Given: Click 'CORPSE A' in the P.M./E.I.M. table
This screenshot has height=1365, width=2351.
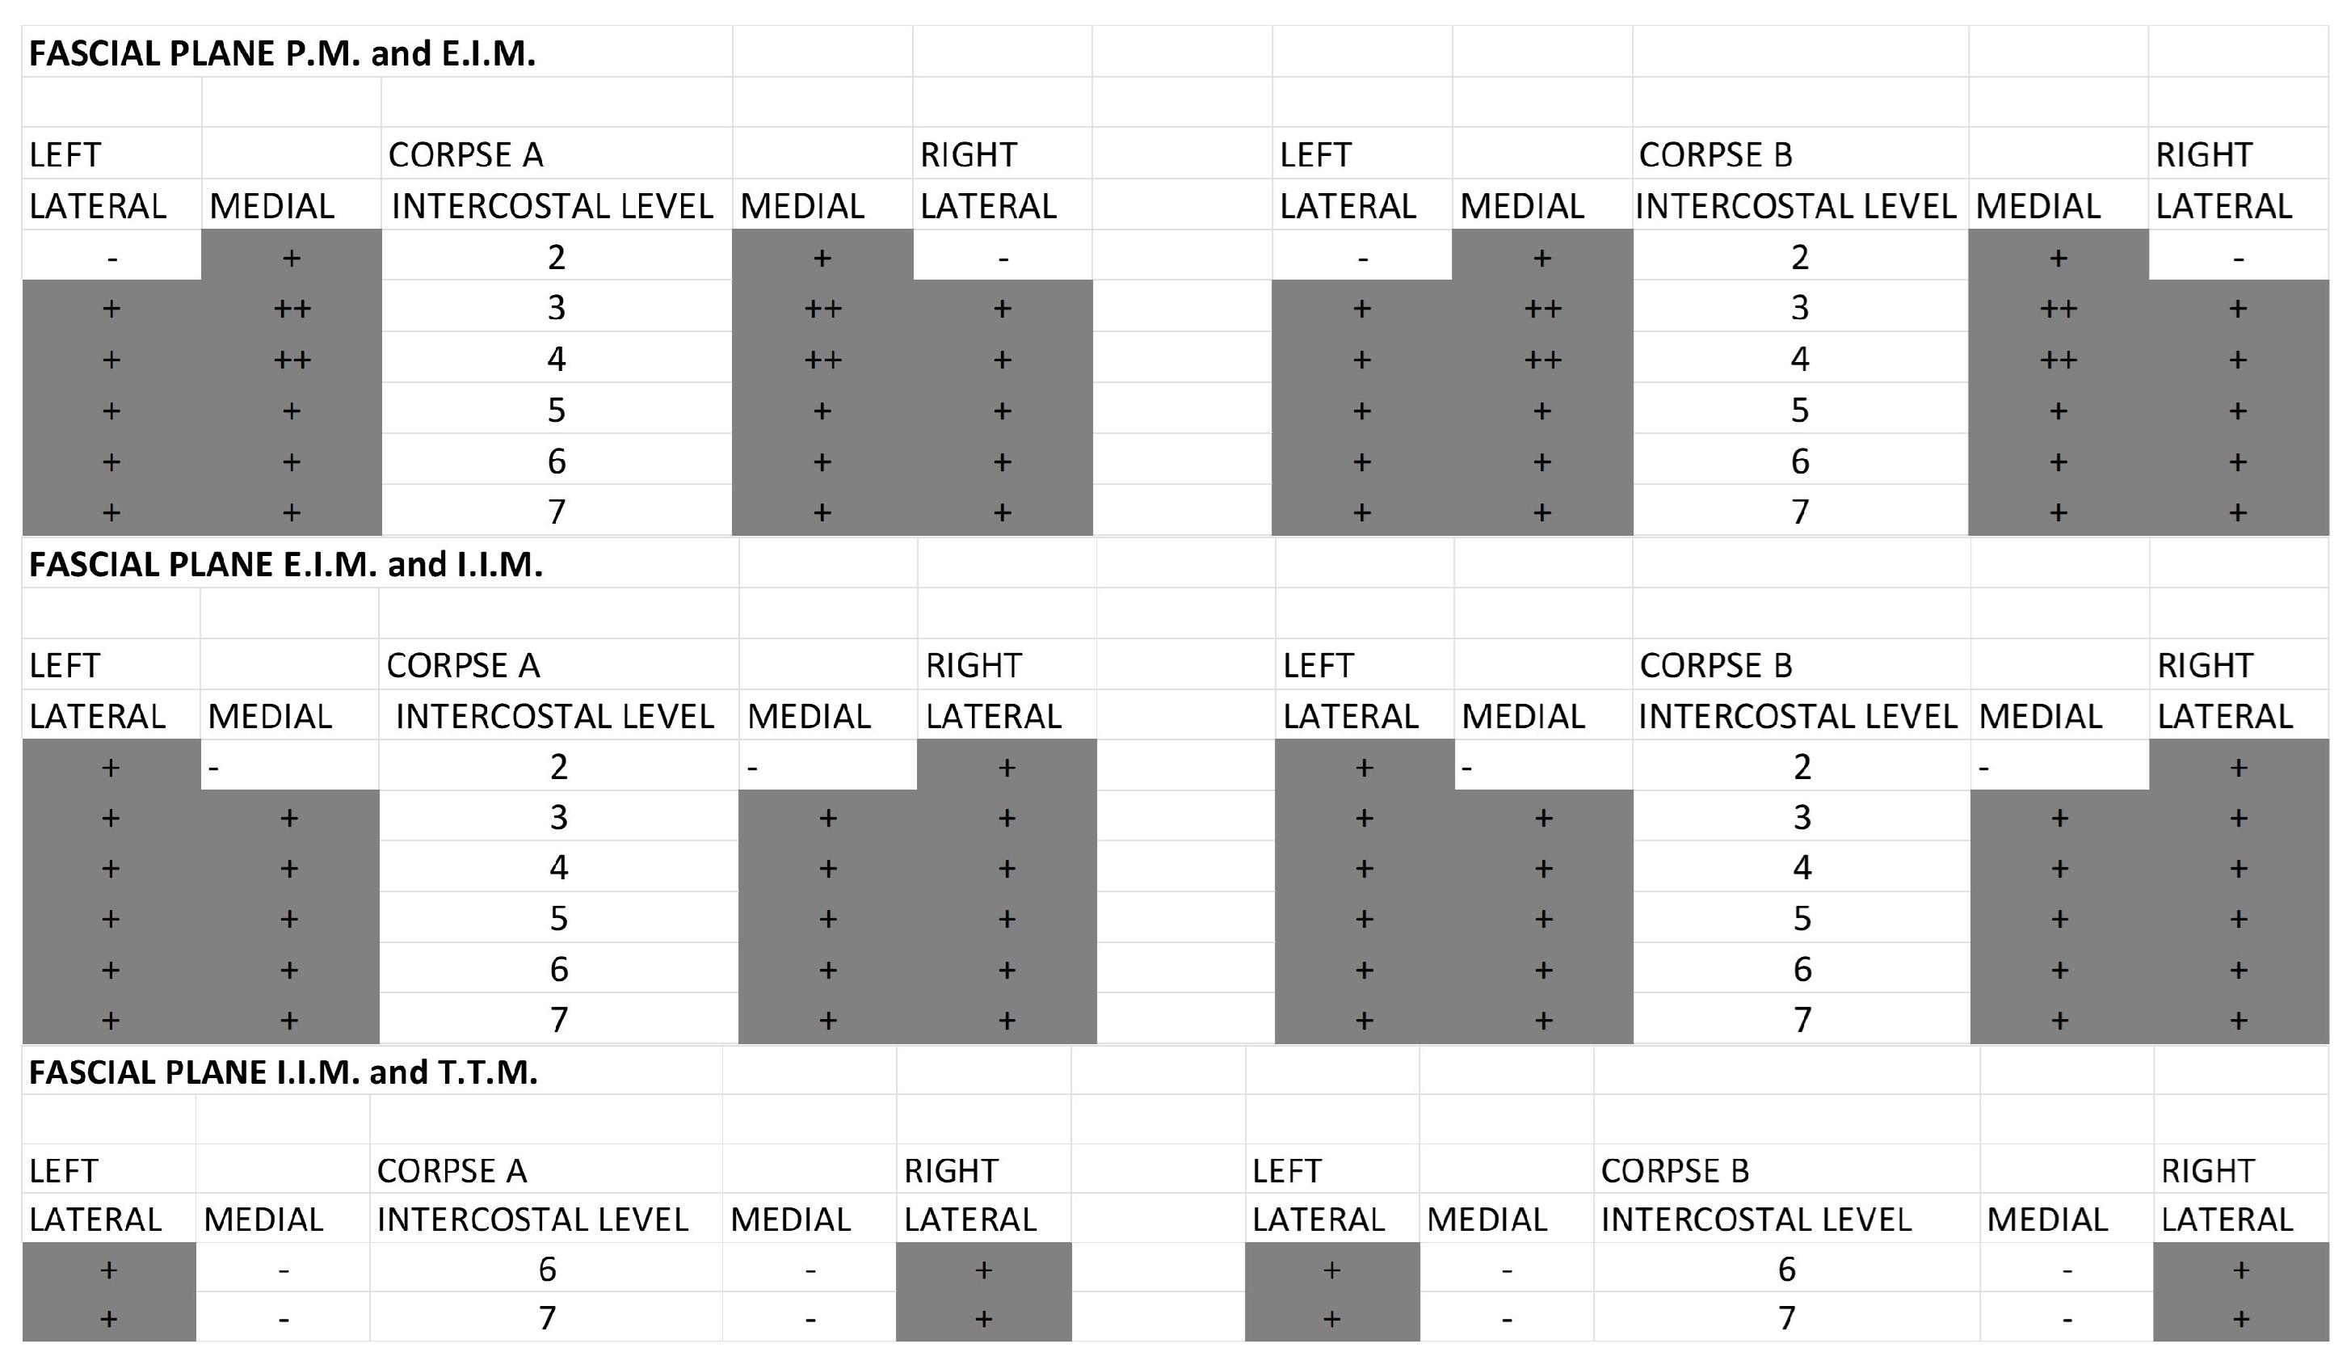Looking at the screenshot, I should [x=465, y=155].
